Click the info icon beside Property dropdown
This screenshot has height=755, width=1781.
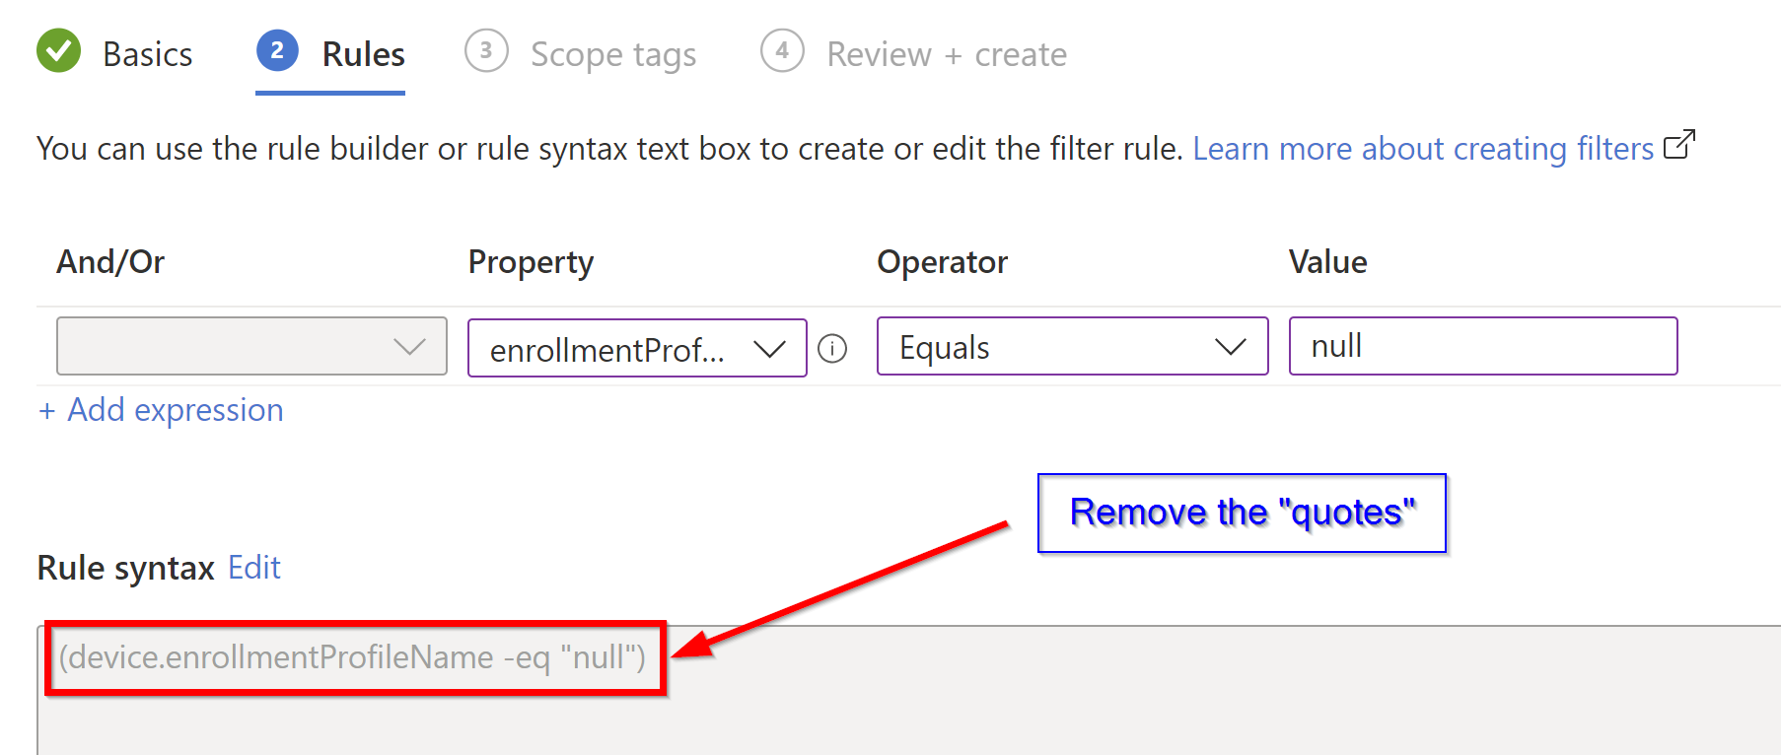pyautogui.click(x=832, y=349)
